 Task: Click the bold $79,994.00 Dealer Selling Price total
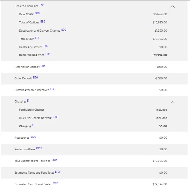click(159, 55)
